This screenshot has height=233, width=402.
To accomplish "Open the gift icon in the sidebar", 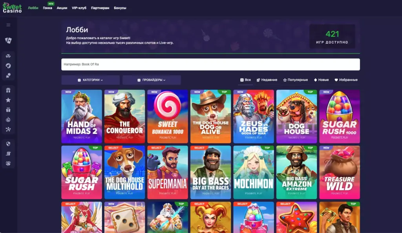I will point(8,89).
